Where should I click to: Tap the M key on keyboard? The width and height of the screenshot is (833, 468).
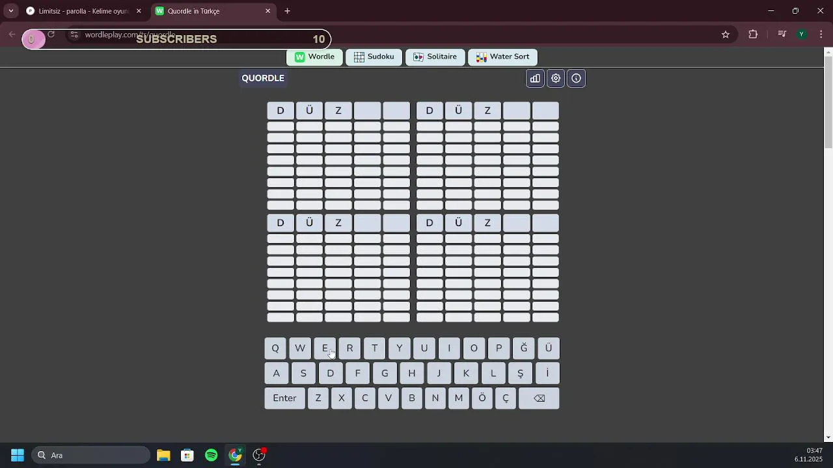[459, 398]
